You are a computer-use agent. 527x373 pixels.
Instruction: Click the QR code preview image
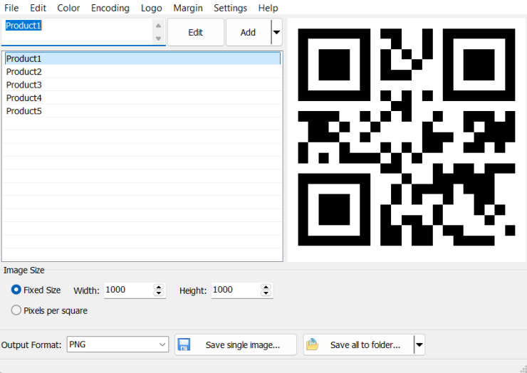click(407, 137)
